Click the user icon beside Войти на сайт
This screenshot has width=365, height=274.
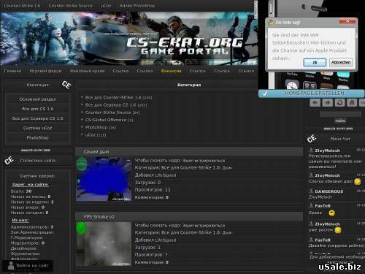coord(10,265)
